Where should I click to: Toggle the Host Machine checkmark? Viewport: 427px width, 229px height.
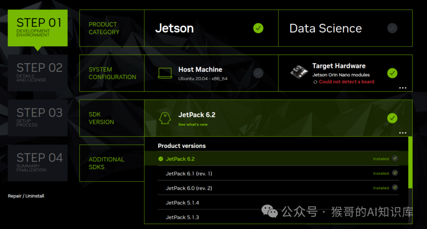(x=258, y=73)
